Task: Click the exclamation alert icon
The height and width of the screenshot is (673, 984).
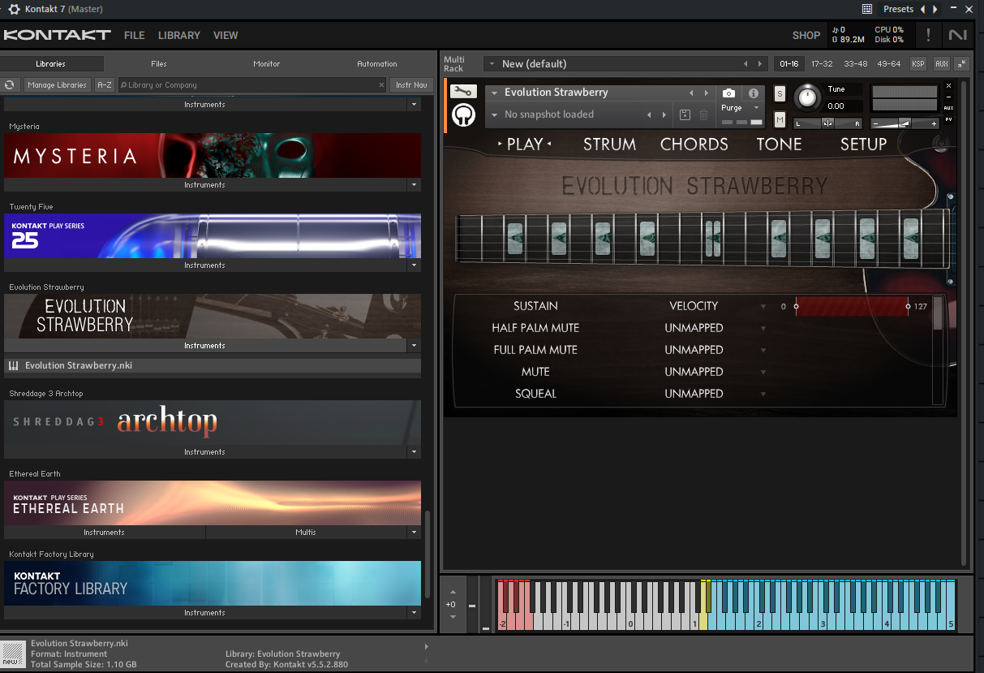Action: 928,35
